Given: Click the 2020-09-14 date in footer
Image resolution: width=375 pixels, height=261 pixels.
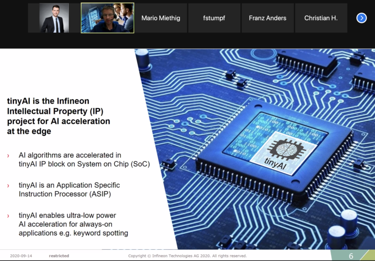Looking at the screenshot, I should pyautogui.click(x=20, y=256).
